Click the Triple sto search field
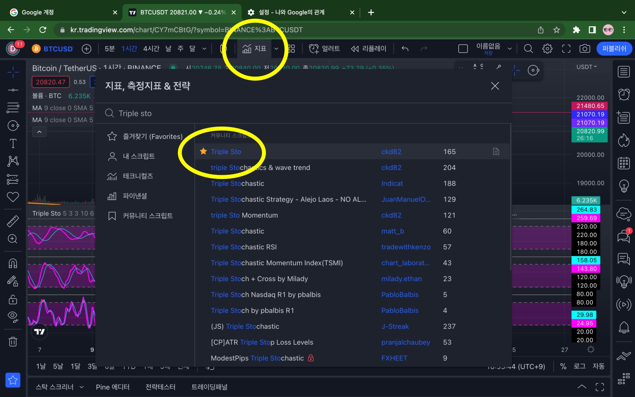Viewport: 635px width, 397px height. pos(304,114)
